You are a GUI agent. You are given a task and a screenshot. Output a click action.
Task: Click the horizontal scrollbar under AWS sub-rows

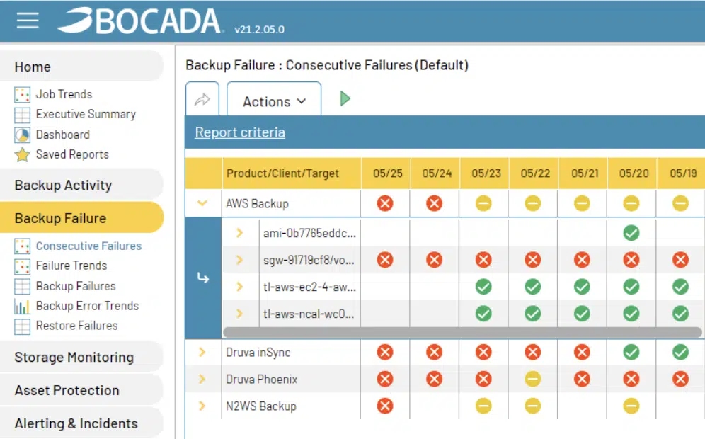(462, 332)
